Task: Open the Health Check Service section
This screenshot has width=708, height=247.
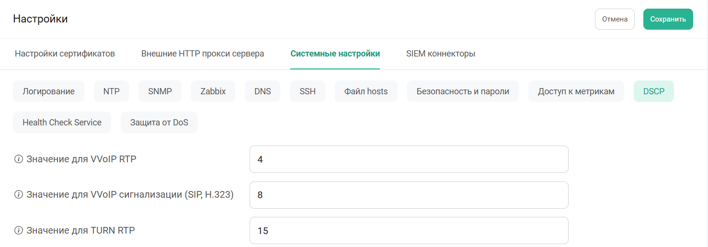Action: point(62,123)
